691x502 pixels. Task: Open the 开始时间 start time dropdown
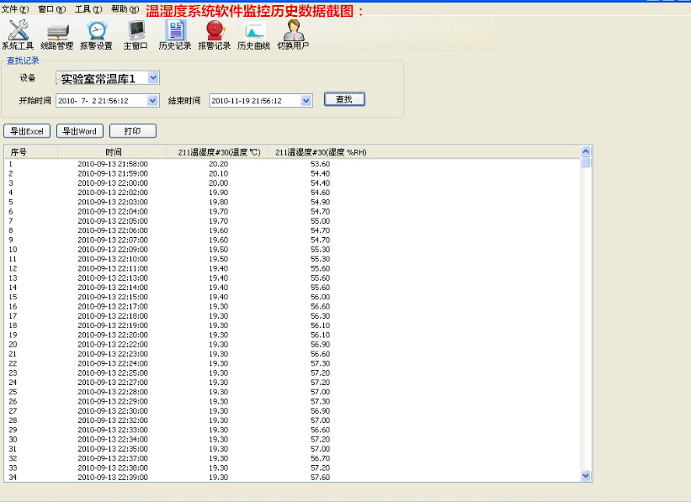click(152, 101)
